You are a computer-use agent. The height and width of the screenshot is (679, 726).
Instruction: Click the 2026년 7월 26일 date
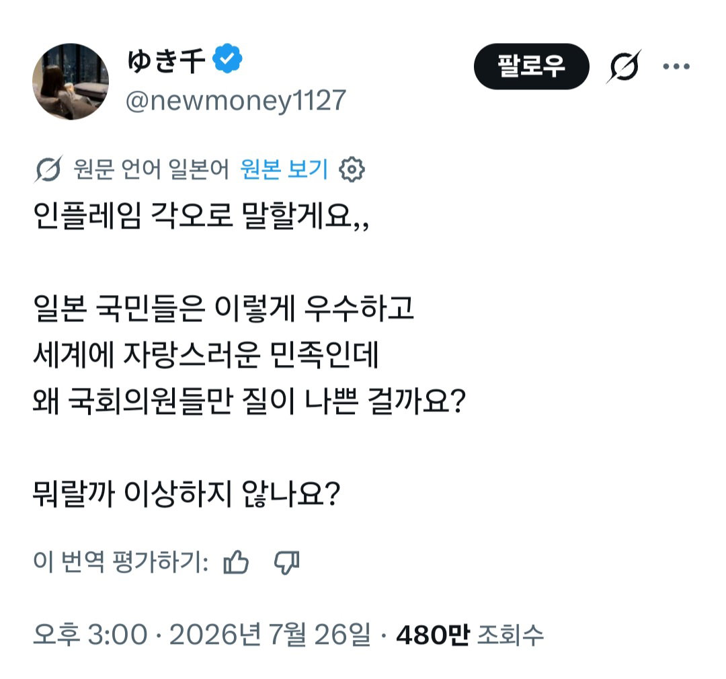pos(270,635)
